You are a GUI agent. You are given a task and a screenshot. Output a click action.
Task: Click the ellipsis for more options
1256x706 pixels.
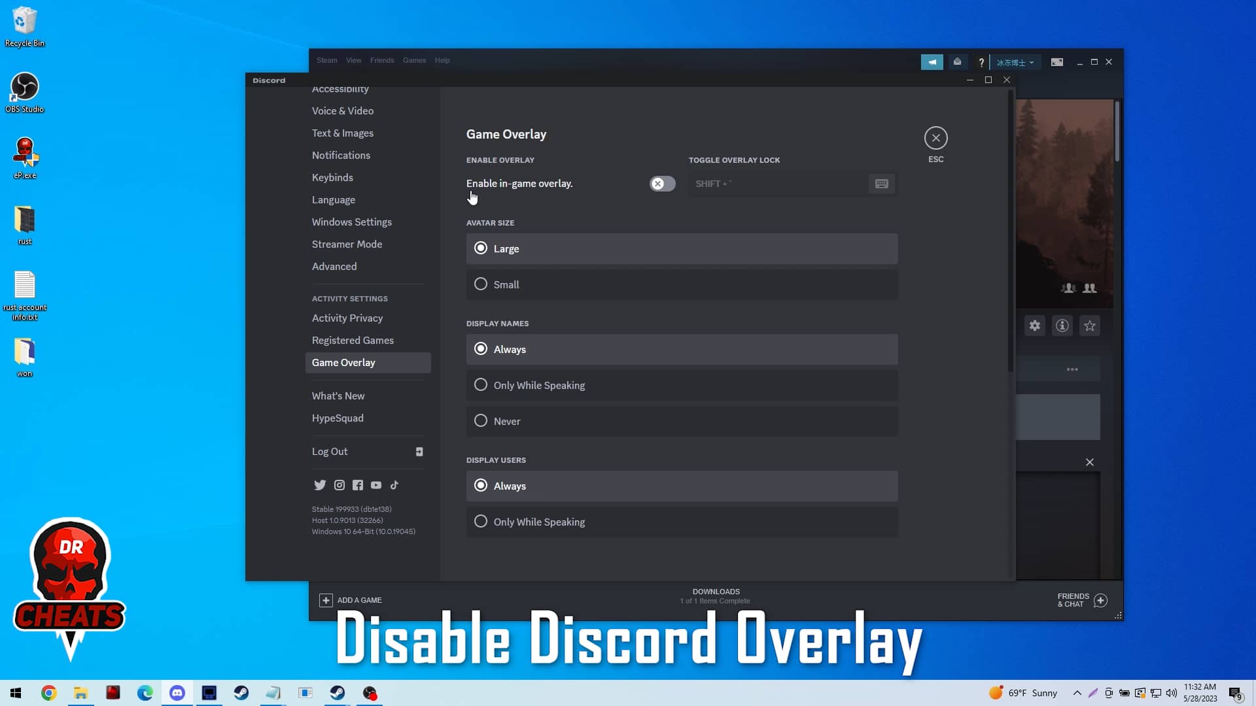point(1072,369)
